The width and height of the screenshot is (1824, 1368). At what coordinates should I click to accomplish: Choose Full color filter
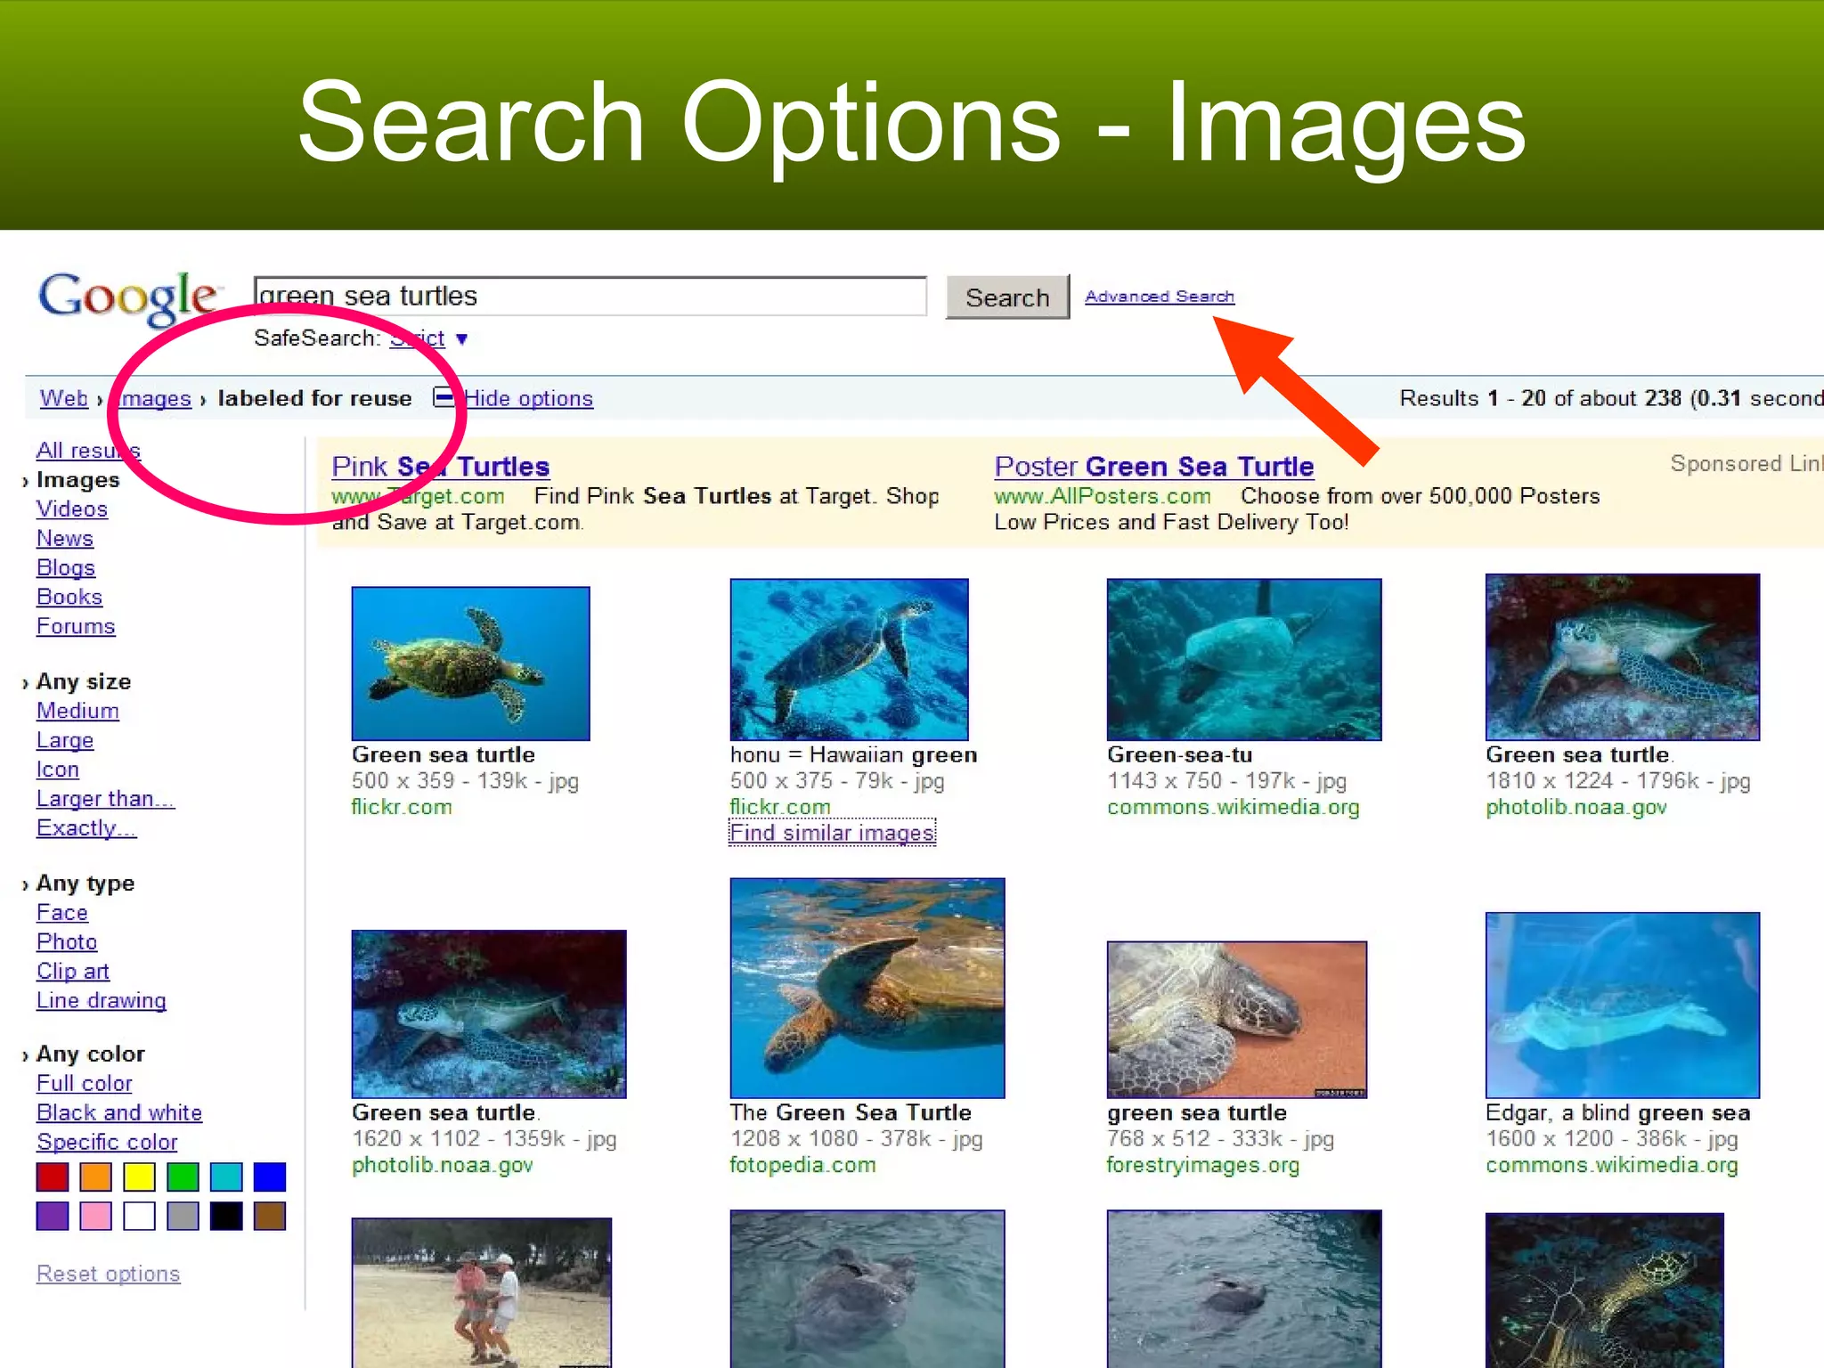tap(85, 1084)
